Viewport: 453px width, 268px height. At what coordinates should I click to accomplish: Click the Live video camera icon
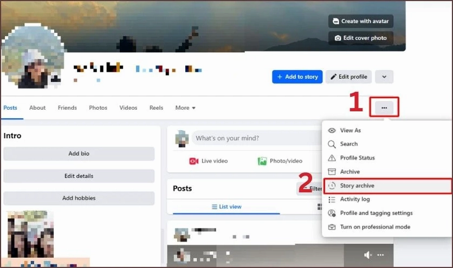(x=193, y=161)
